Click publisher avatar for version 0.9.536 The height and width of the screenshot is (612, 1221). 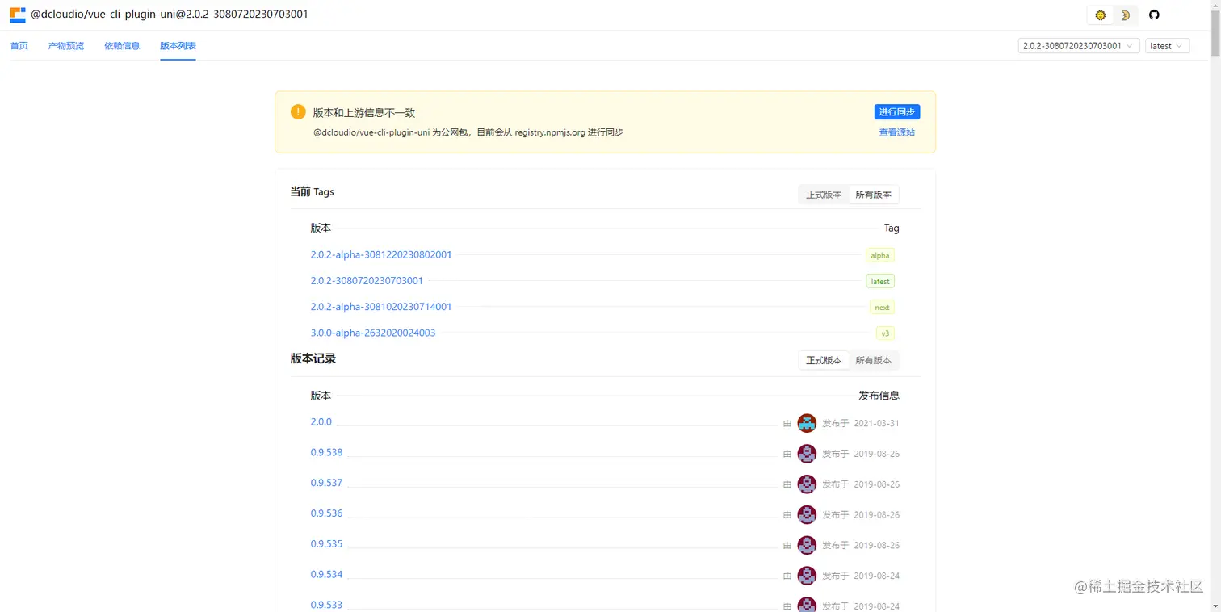pyautogui.click(x=807, y=514)
